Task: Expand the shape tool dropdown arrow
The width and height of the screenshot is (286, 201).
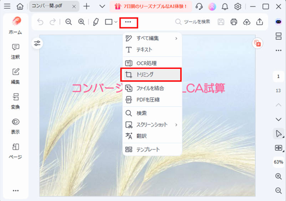Action: coord(116,22)
